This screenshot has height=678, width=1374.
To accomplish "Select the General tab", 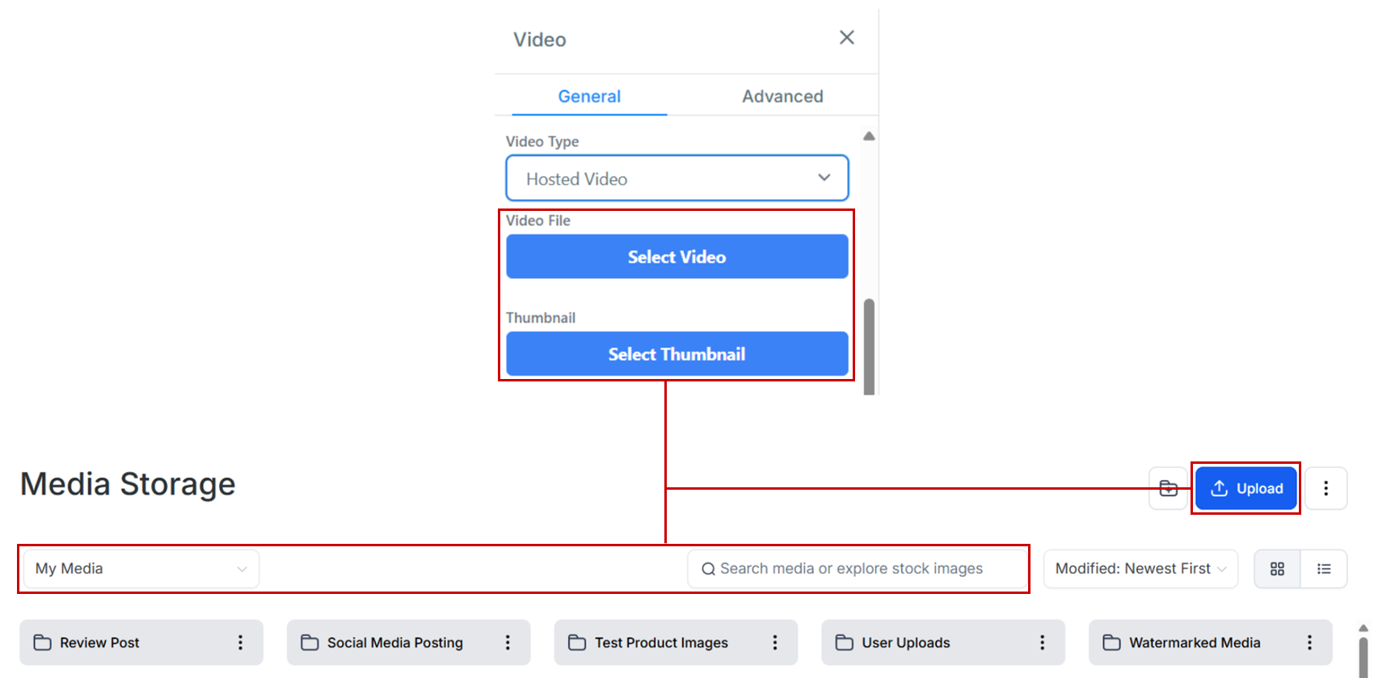I will (589, 96).
